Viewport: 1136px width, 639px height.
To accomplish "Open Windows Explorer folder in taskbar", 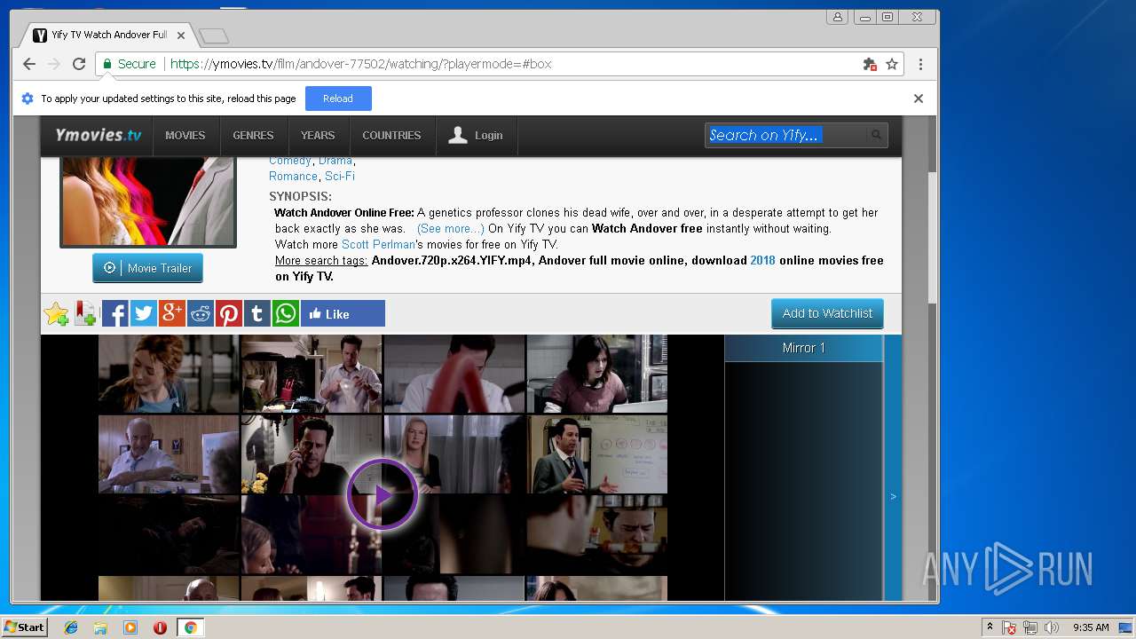I will [x=100, y=627].
